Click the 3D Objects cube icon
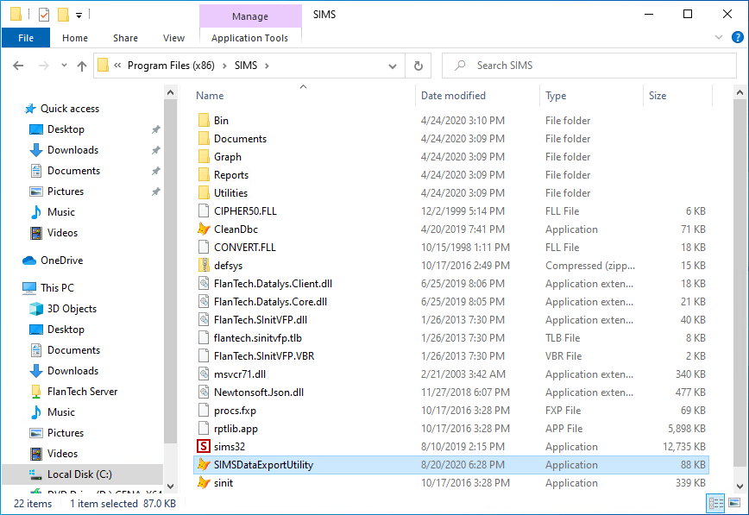 point(36,309)
